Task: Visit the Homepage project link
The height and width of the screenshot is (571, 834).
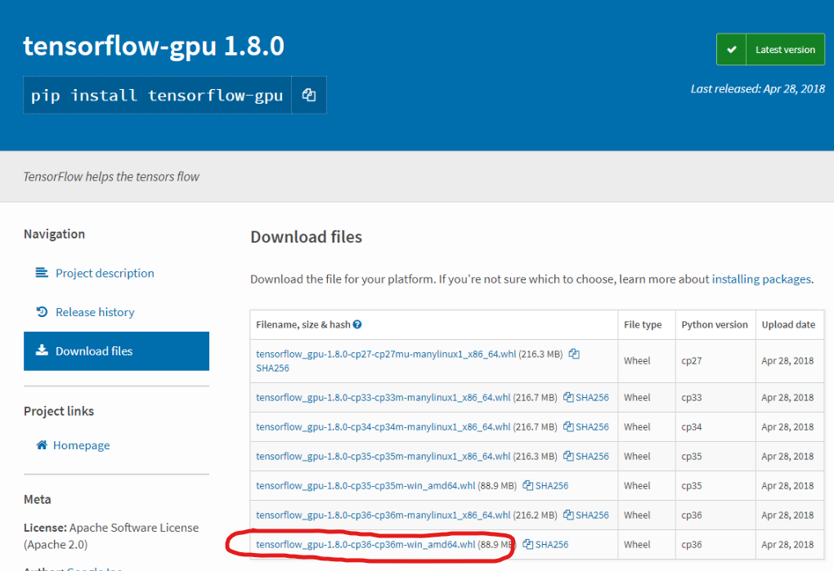Action: pyautogui.click(x=82, y=445)
